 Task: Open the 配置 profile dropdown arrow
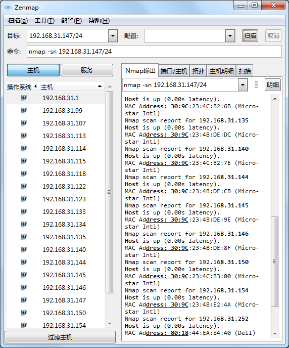click(230, 36)
